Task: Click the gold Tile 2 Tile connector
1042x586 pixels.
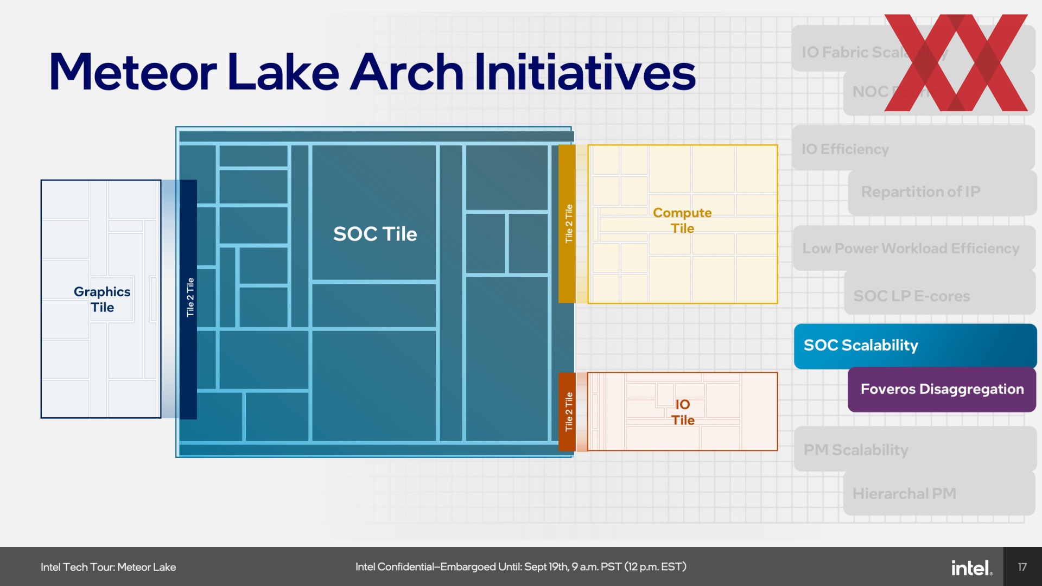Action: pos(567,224)
